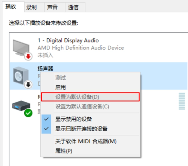
Task: Click the volume level meter bars
Action: [x=181, y=102]
